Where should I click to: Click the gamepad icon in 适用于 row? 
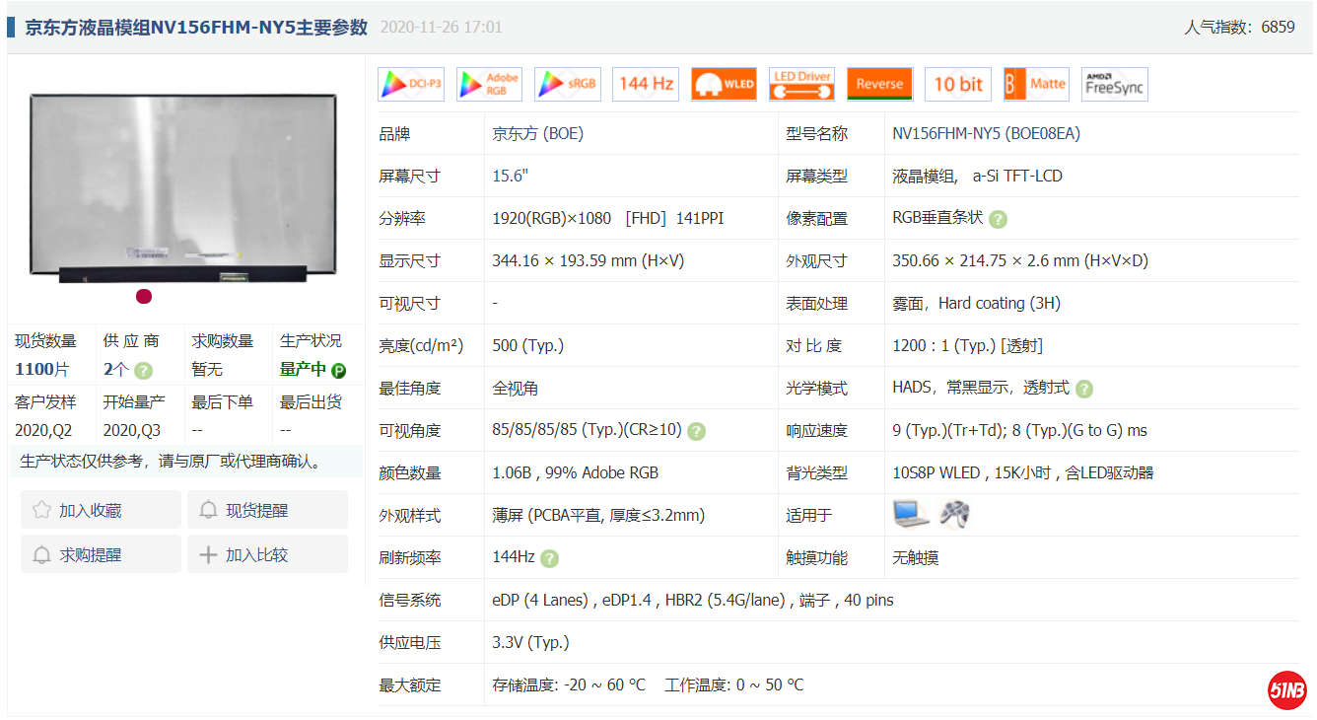953,514
